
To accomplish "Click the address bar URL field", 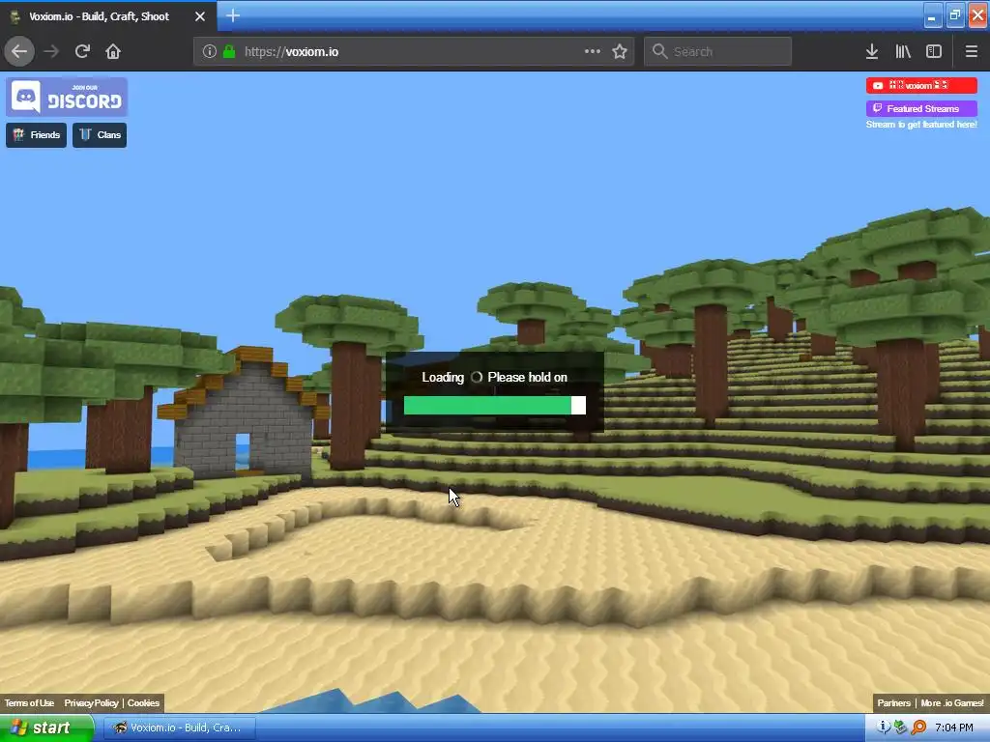I will pyautogui.click(x=414, y=52).
